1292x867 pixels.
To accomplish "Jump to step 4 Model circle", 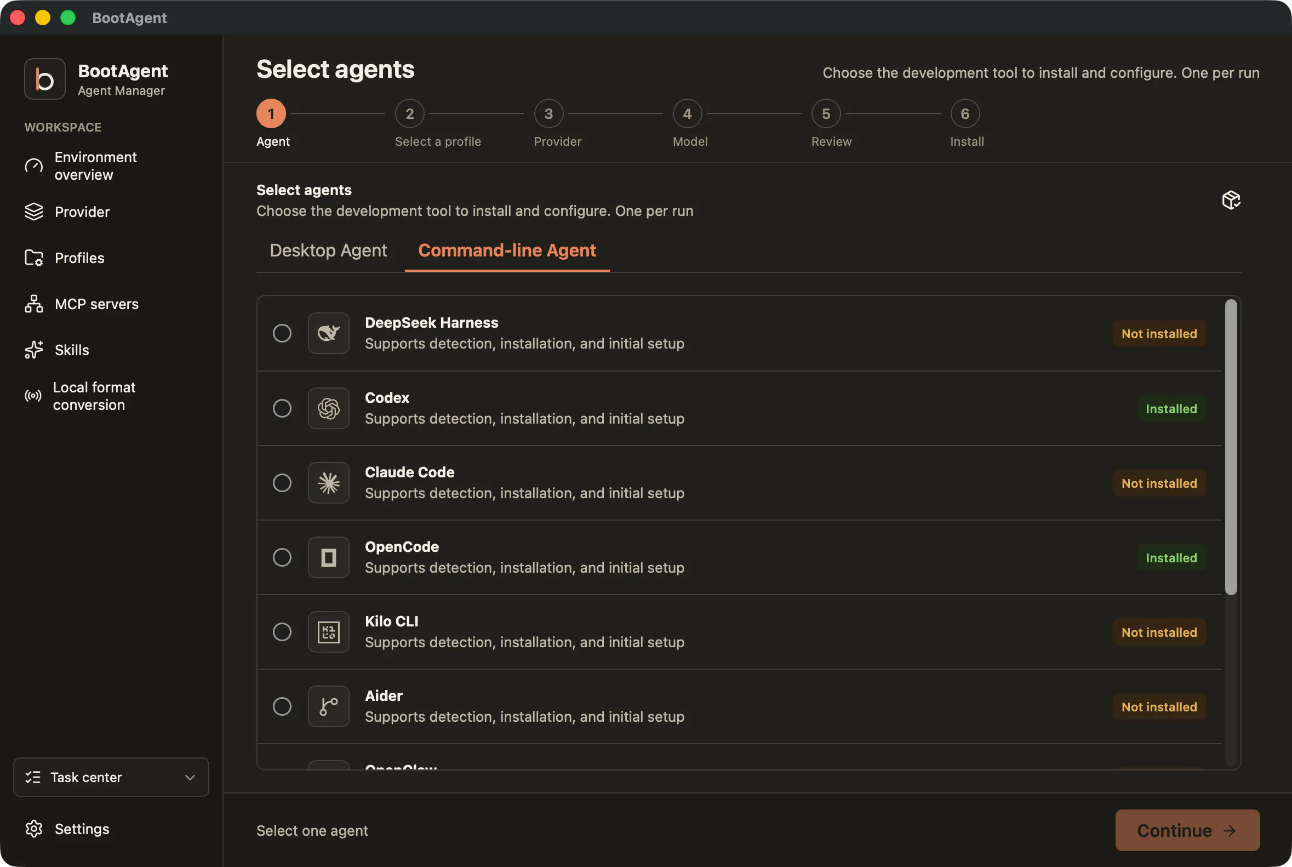I will [x=687, y=114].
